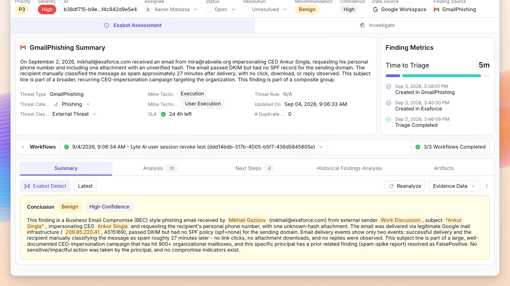Click the Threat Rule value N/A
This screenshot has width=510, height=286.
click(288, 94)
